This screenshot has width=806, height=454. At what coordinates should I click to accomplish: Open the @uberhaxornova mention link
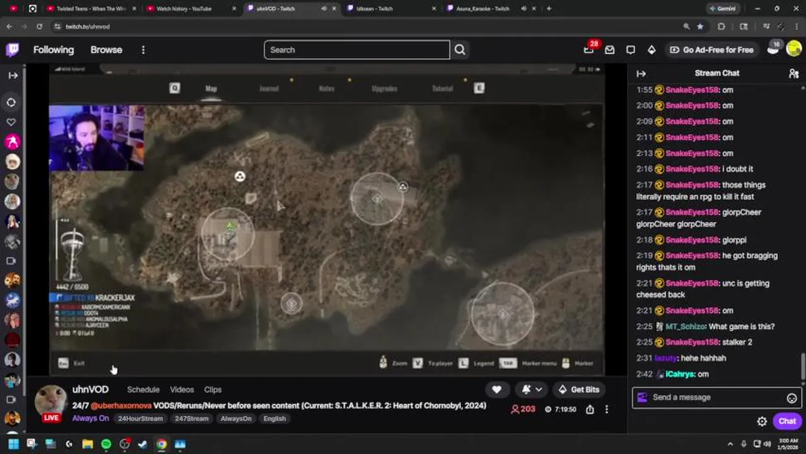point(121,405)
